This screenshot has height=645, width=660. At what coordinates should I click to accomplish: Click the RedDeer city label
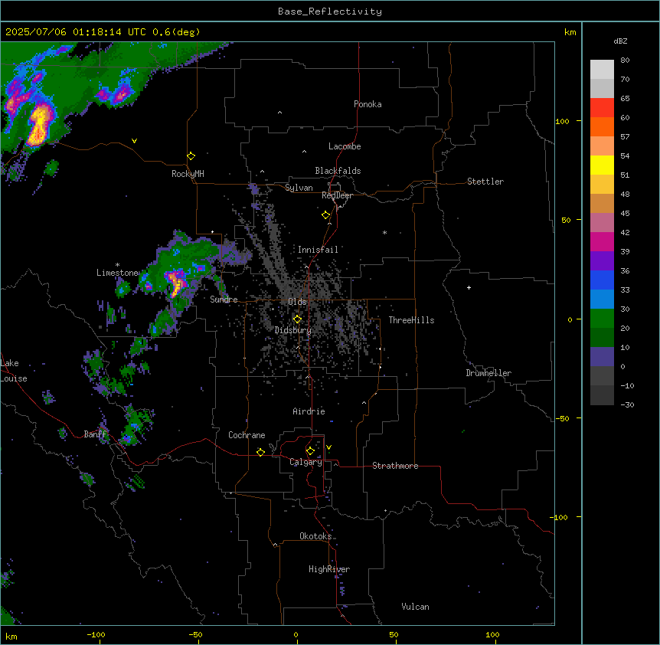(x=337, y=195)
